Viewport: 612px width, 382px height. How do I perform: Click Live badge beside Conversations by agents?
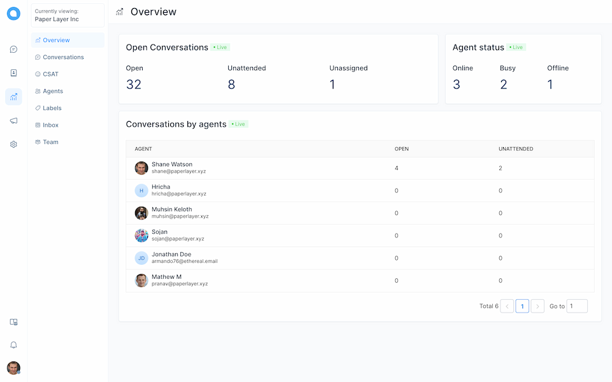[x=238, y=124]
